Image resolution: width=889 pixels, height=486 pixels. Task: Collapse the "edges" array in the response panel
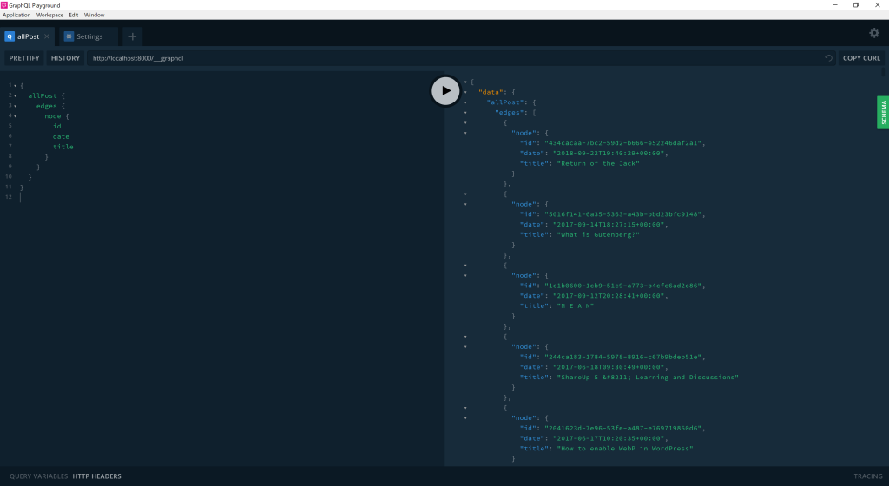pyautogui.click(x=466, y=113)
